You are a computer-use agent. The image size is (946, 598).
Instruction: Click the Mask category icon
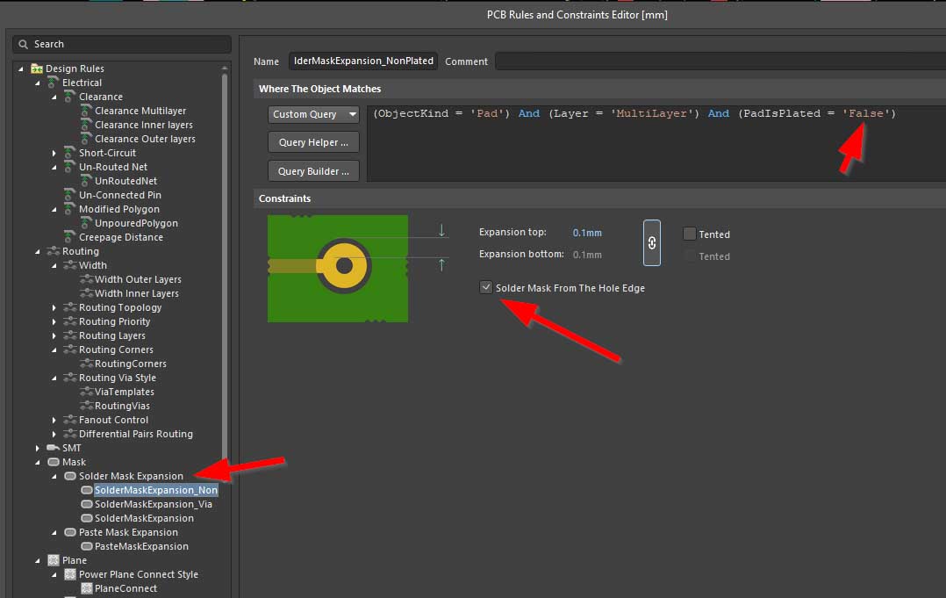[x=54, y=462]
